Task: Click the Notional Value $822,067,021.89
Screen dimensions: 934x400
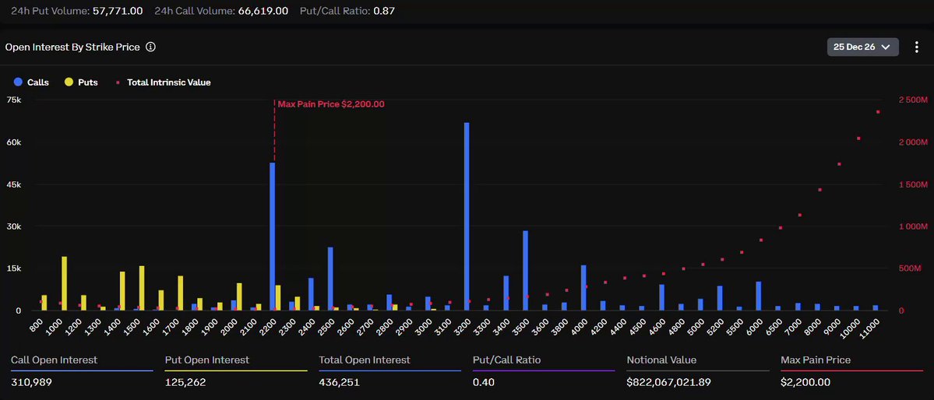Action: [x=669, y=382]
